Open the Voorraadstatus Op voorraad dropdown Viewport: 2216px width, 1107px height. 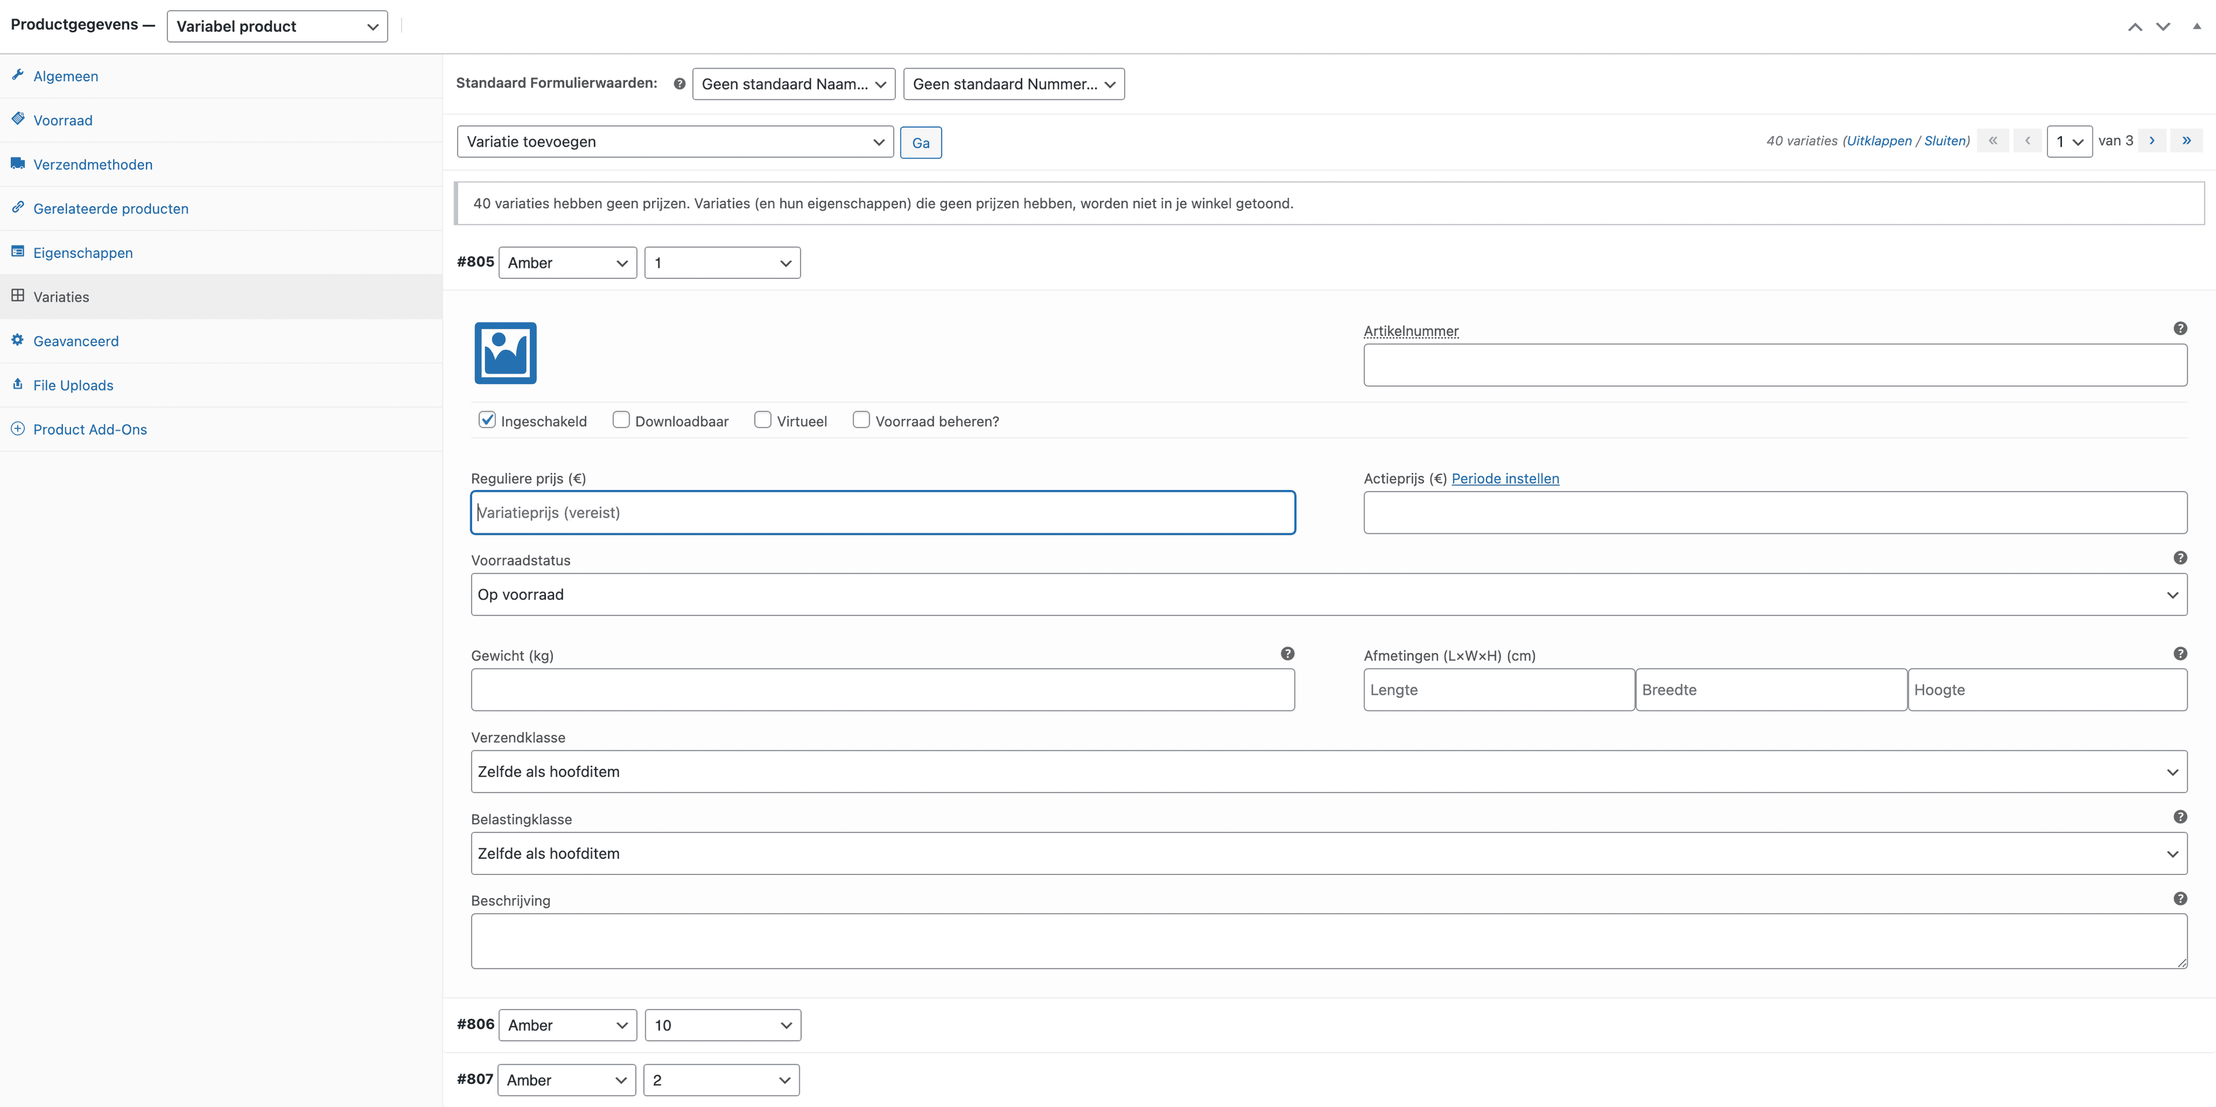[x=1328, y=594]
